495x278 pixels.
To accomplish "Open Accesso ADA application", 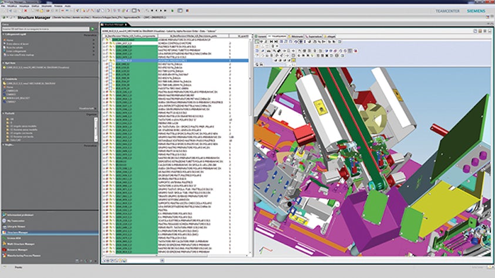I will click(14, 238).
